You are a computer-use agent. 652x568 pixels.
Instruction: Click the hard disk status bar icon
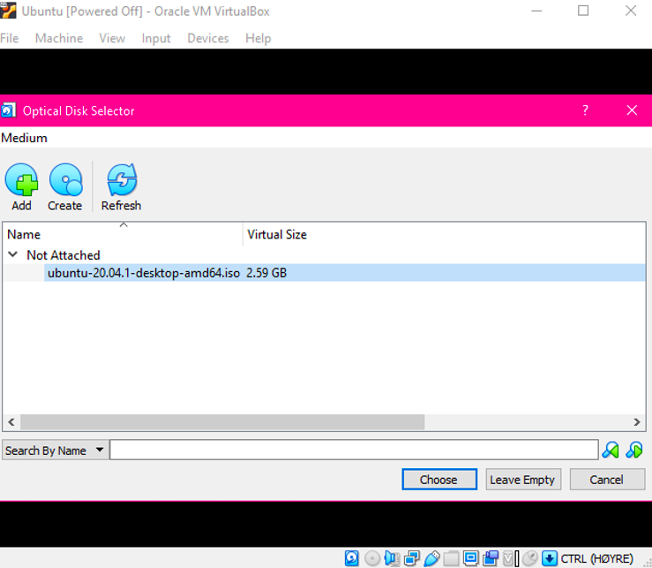tap(352, 558)
